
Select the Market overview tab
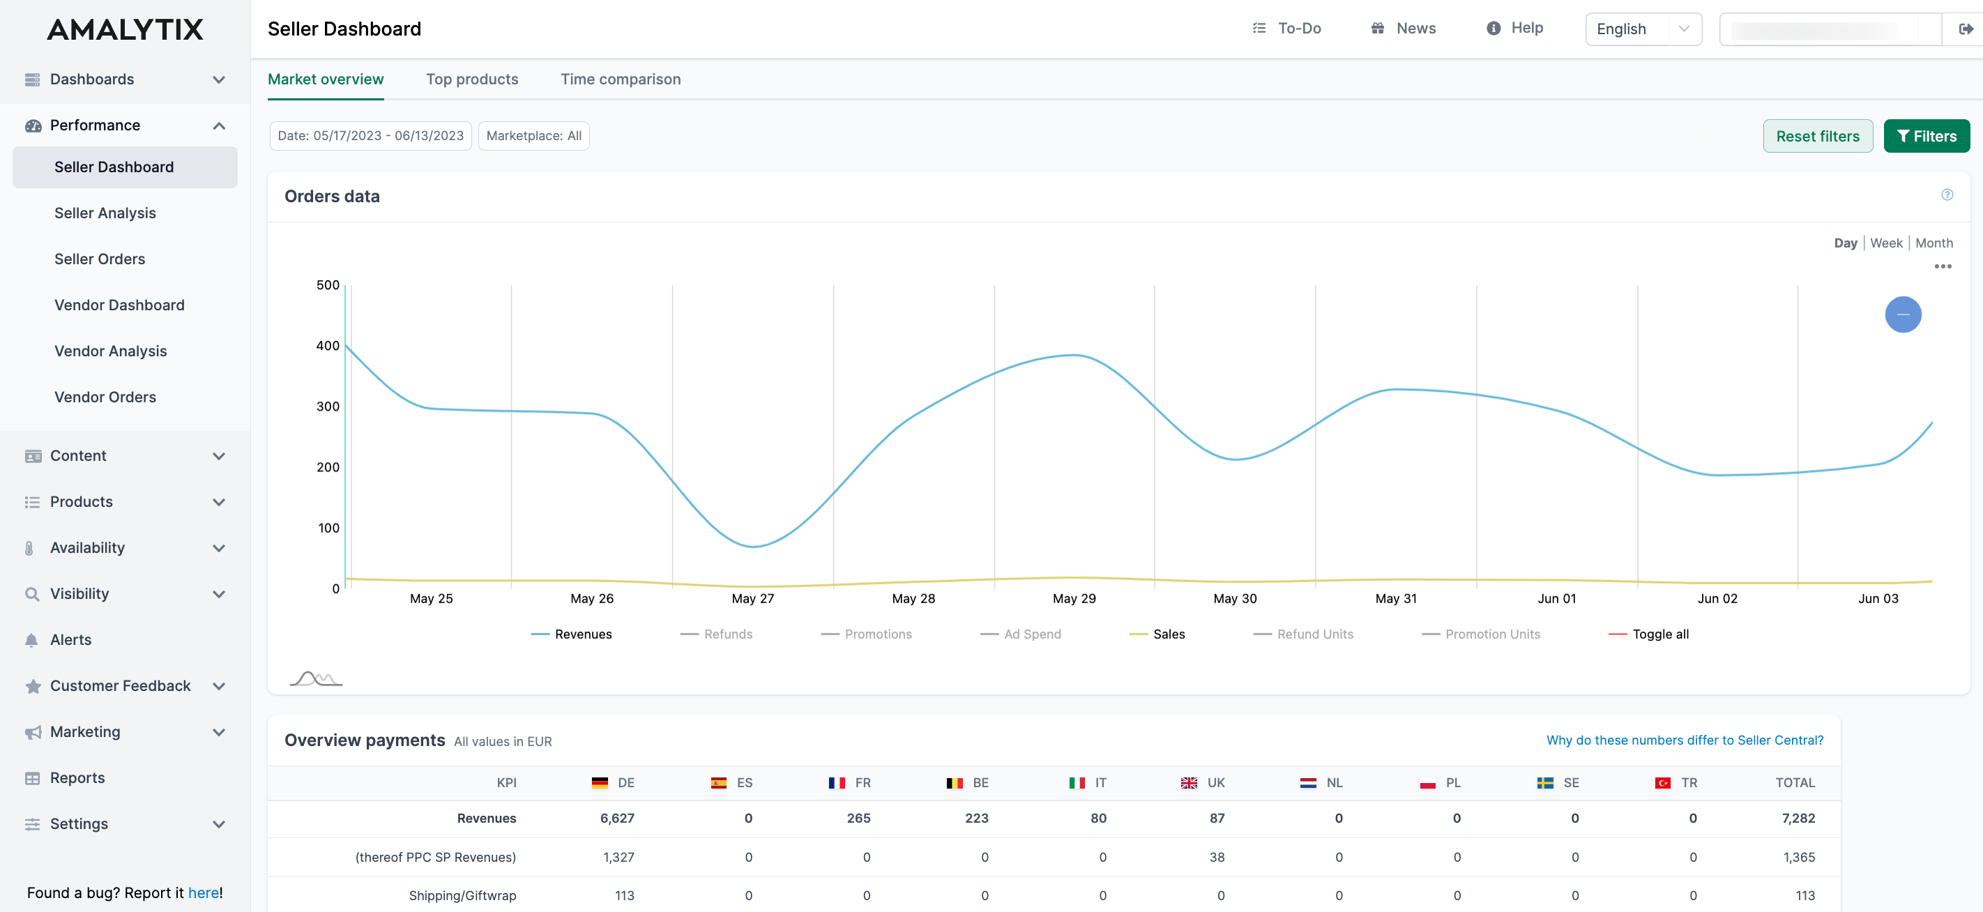pyautogui.click(x=326, y=79)
